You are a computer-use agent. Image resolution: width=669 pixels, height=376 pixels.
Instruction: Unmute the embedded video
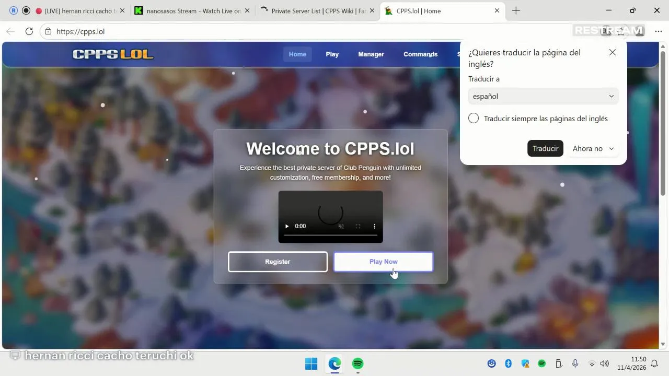341,226
